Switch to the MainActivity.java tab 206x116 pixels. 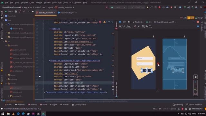(x=67, y=13)
